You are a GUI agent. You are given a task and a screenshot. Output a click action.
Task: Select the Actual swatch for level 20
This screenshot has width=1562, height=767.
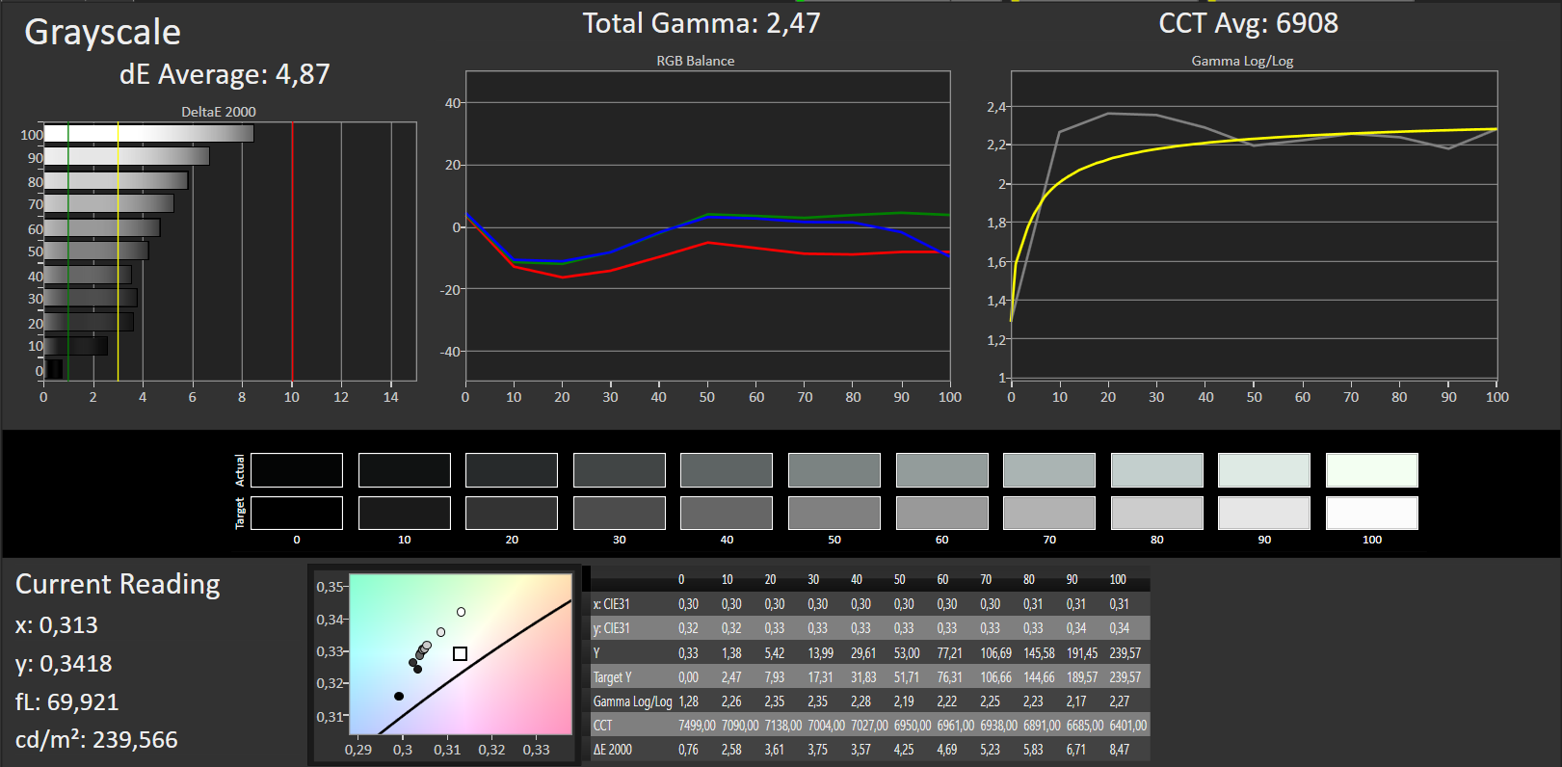[x=512, y=470]
